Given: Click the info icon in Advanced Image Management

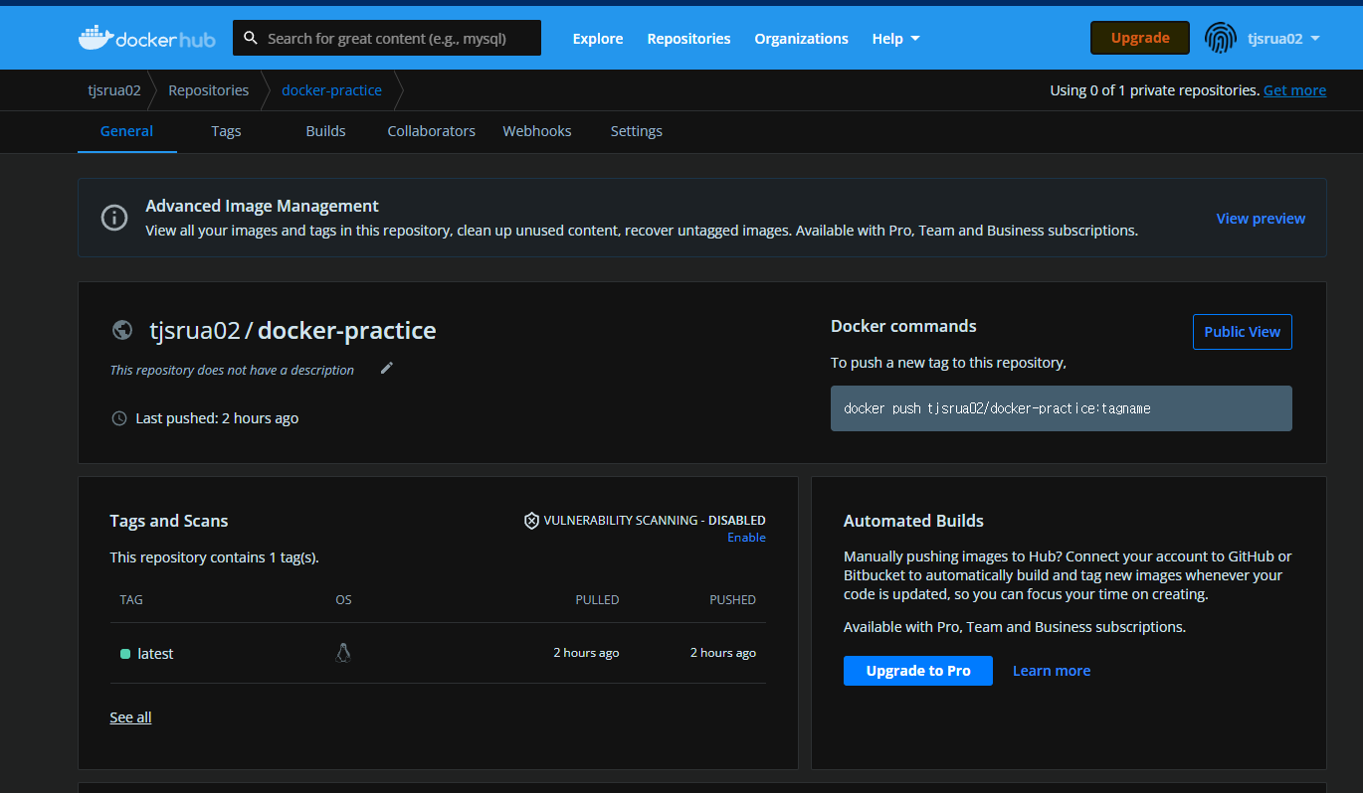Looking at the screenshot, I should tap(114, 218).
